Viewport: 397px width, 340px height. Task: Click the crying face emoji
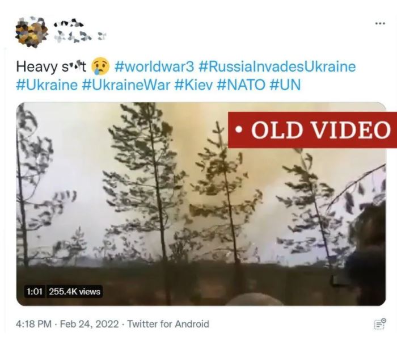[100, 66]
